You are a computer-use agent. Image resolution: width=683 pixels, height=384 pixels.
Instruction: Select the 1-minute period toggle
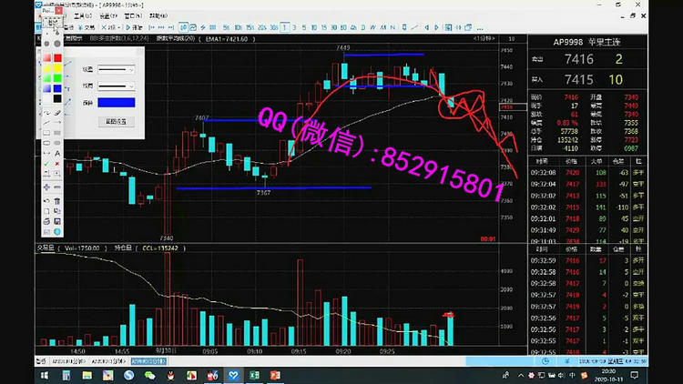pyautogui.click(x=477, y=39)
